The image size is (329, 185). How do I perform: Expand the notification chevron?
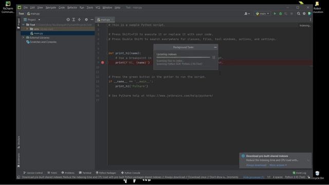(x=308, y=160)
